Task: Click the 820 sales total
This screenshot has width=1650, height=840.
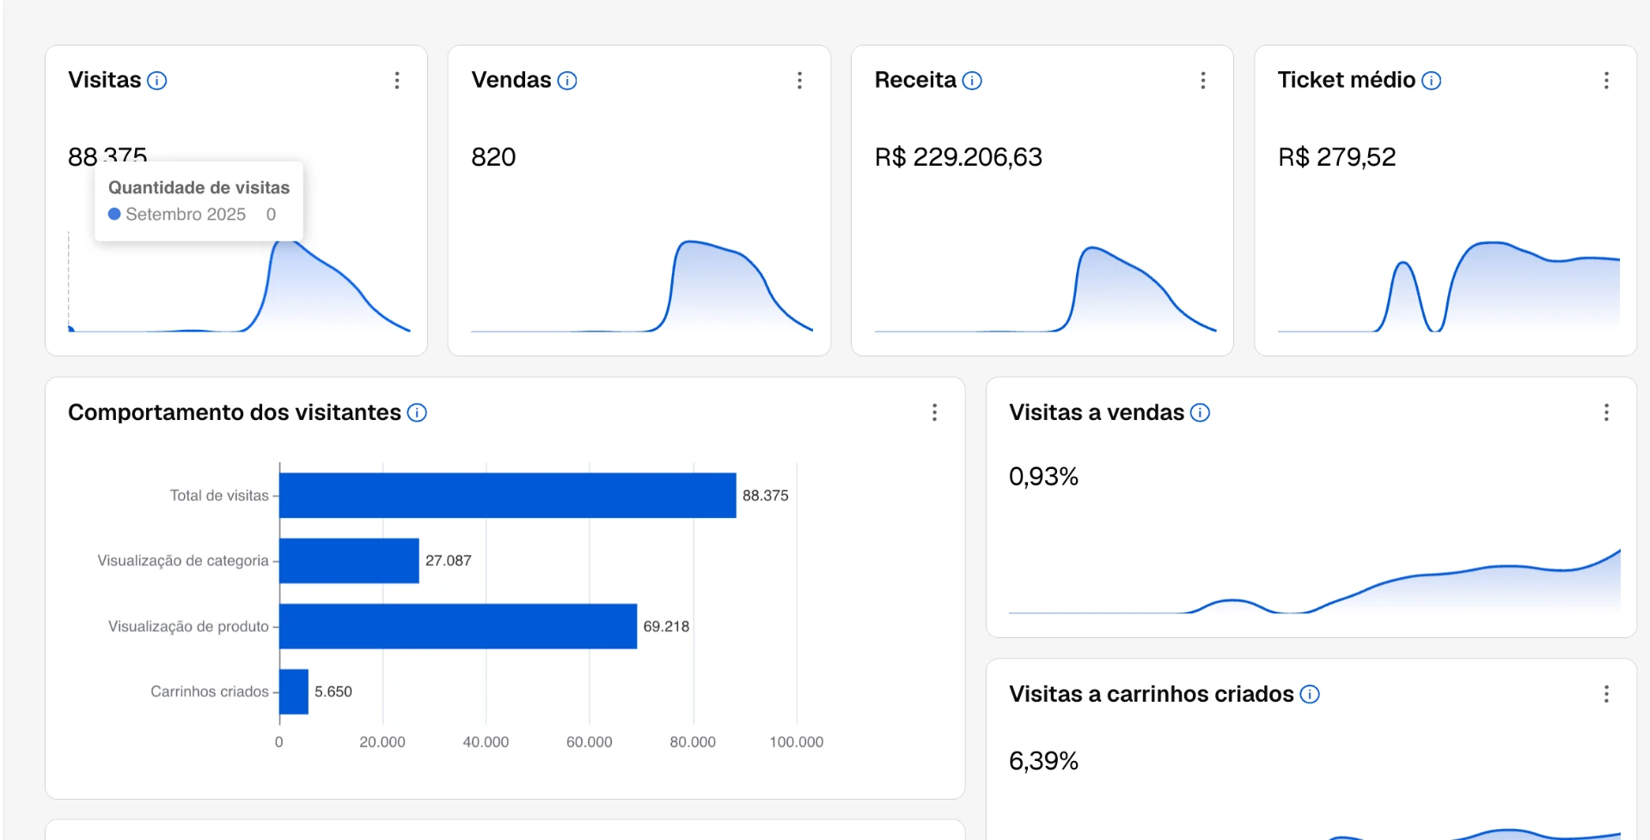Action: click(x=493, y=157)
